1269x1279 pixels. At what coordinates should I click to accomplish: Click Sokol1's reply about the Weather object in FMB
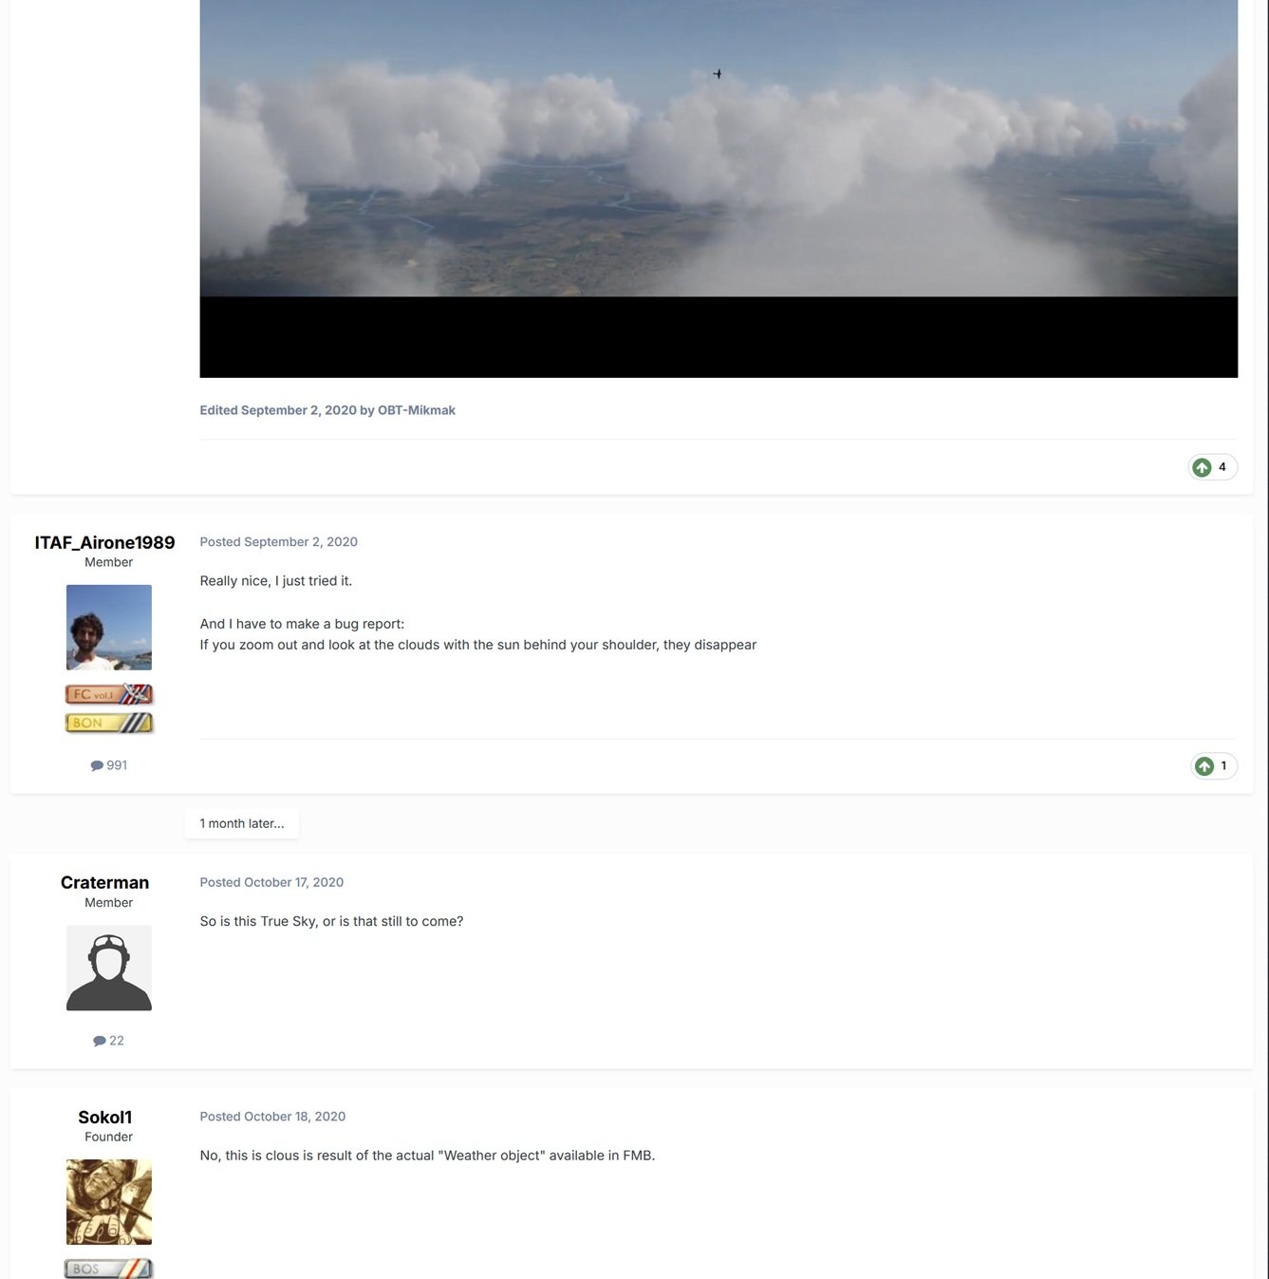[427, 1156]
